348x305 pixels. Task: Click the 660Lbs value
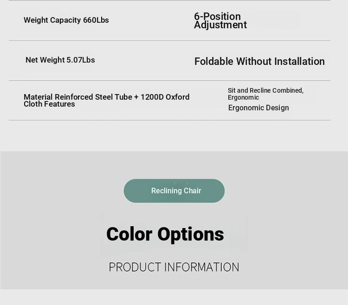pyautogui.click(x=96, y=20)
